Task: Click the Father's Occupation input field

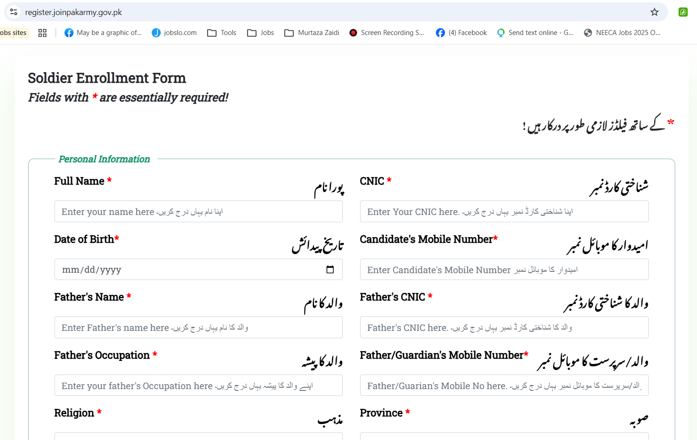Action: click(x=198, y=385)
